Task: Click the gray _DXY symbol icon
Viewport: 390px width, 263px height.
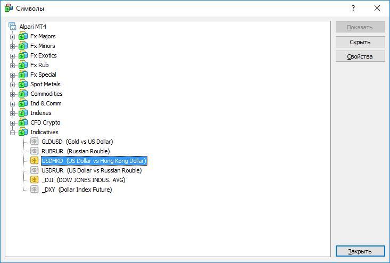Action: 35,190
